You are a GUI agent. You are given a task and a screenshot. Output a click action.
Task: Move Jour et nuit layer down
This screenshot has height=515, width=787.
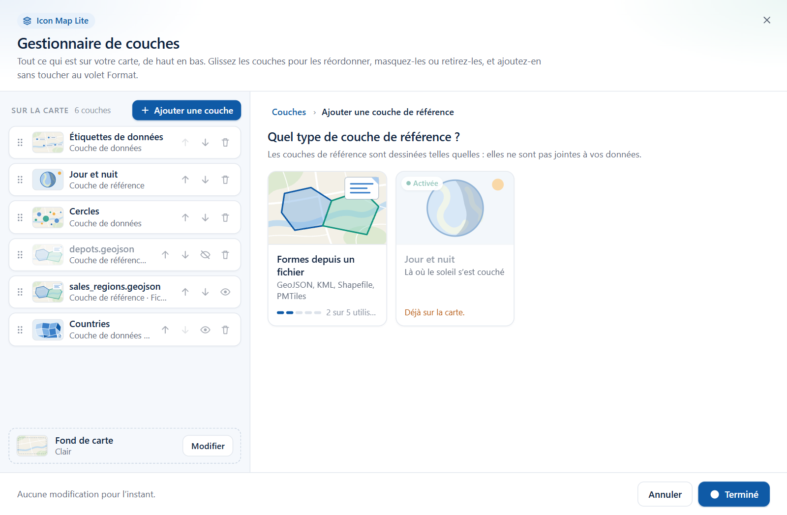(x=205, y=180)
